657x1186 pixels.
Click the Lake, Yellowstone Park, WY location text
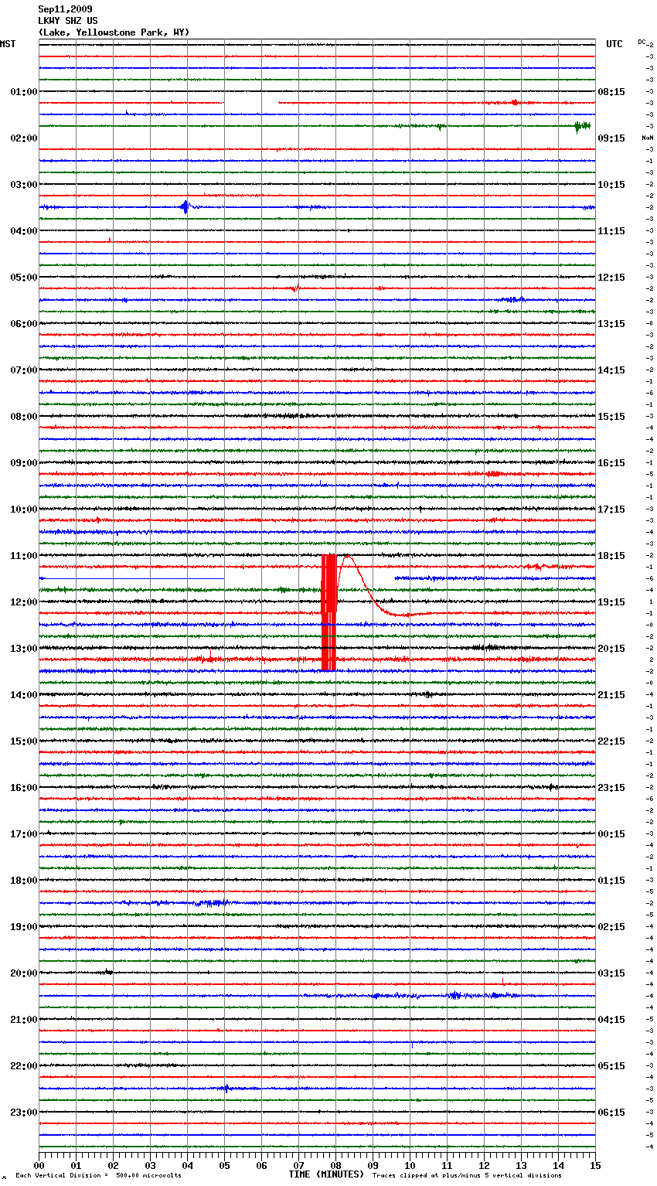[114, 32]
